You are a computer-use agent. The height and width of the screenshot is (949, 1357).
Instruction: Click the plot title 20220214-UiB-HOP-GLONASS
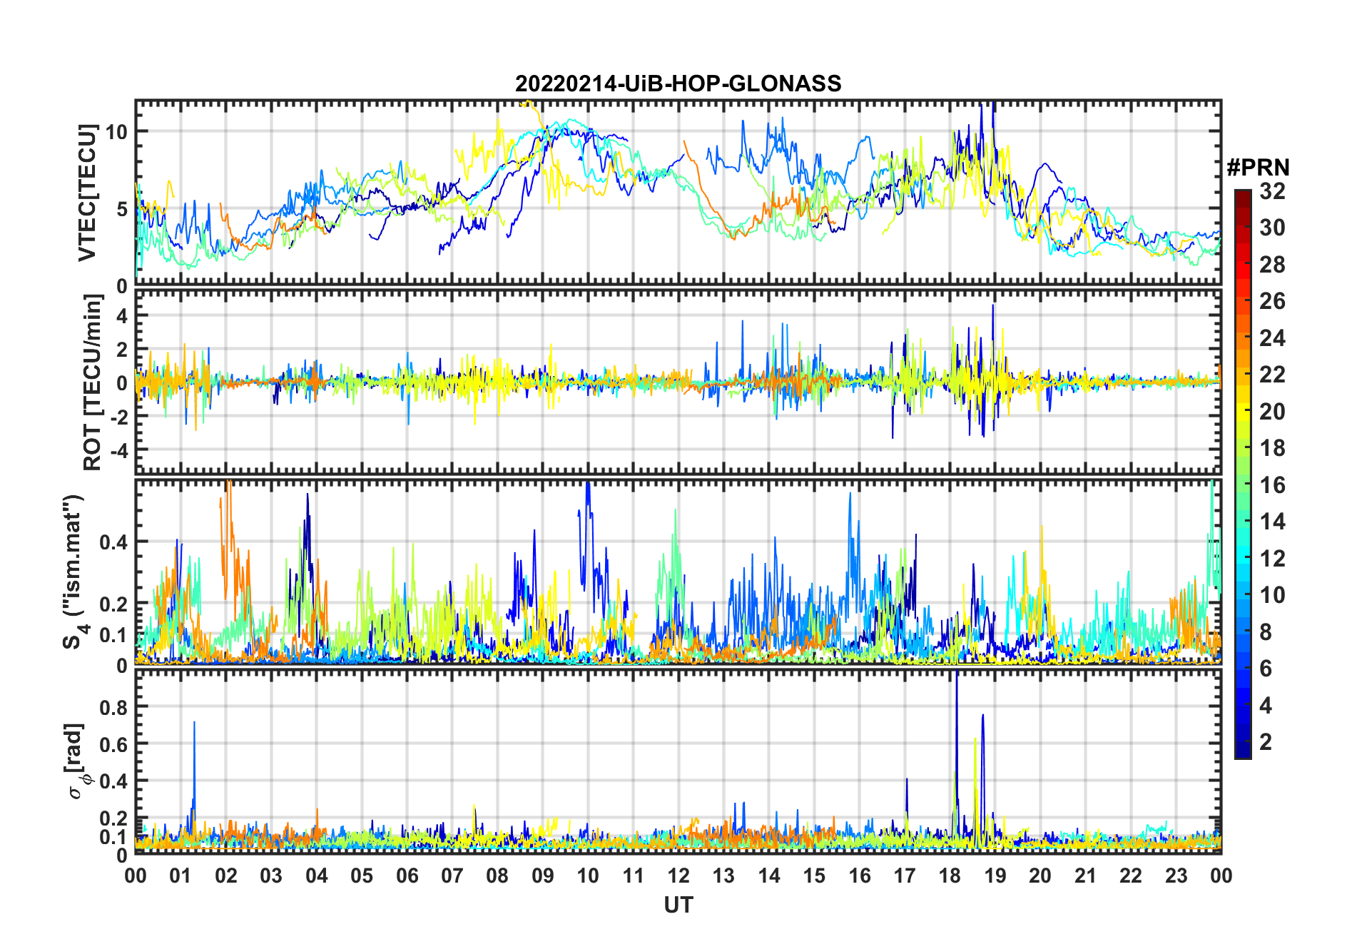coord(678,83)
